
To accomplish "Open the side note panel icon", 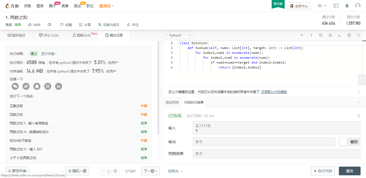I will (x=362, y=80).
